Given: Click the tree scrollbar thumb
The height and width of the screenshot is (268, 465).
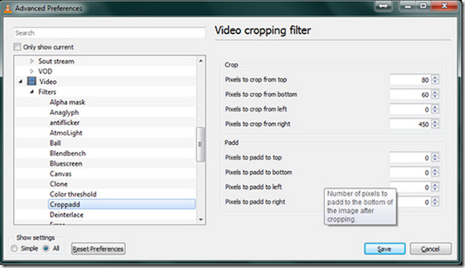Looking at the screenshot, I should (x=201, y=144).
